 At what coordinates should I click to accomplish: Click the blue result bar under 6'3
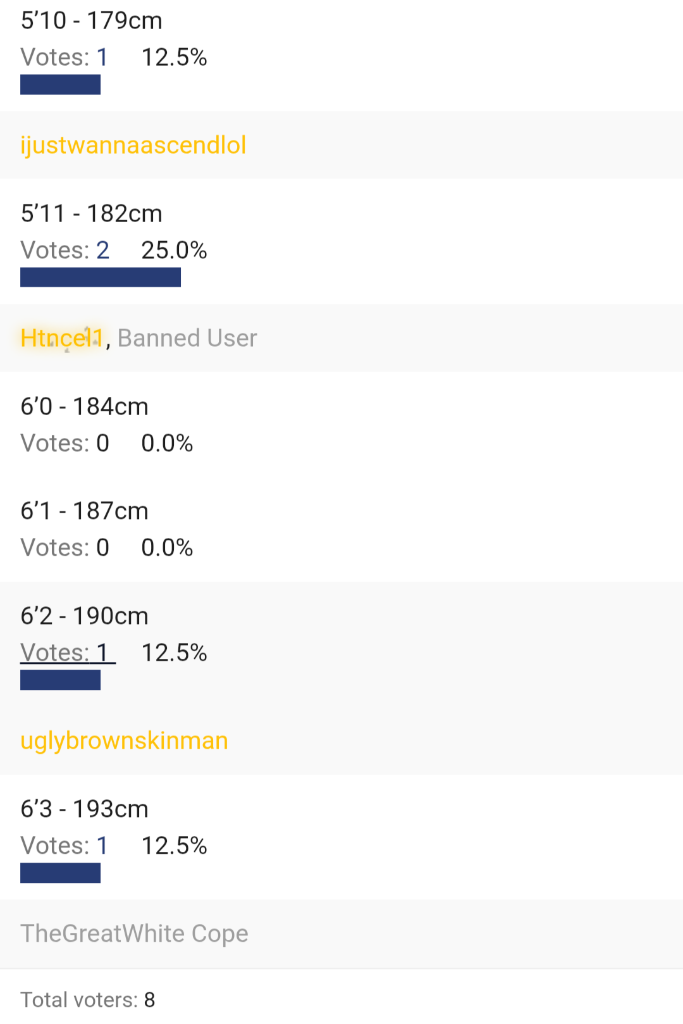60,873
